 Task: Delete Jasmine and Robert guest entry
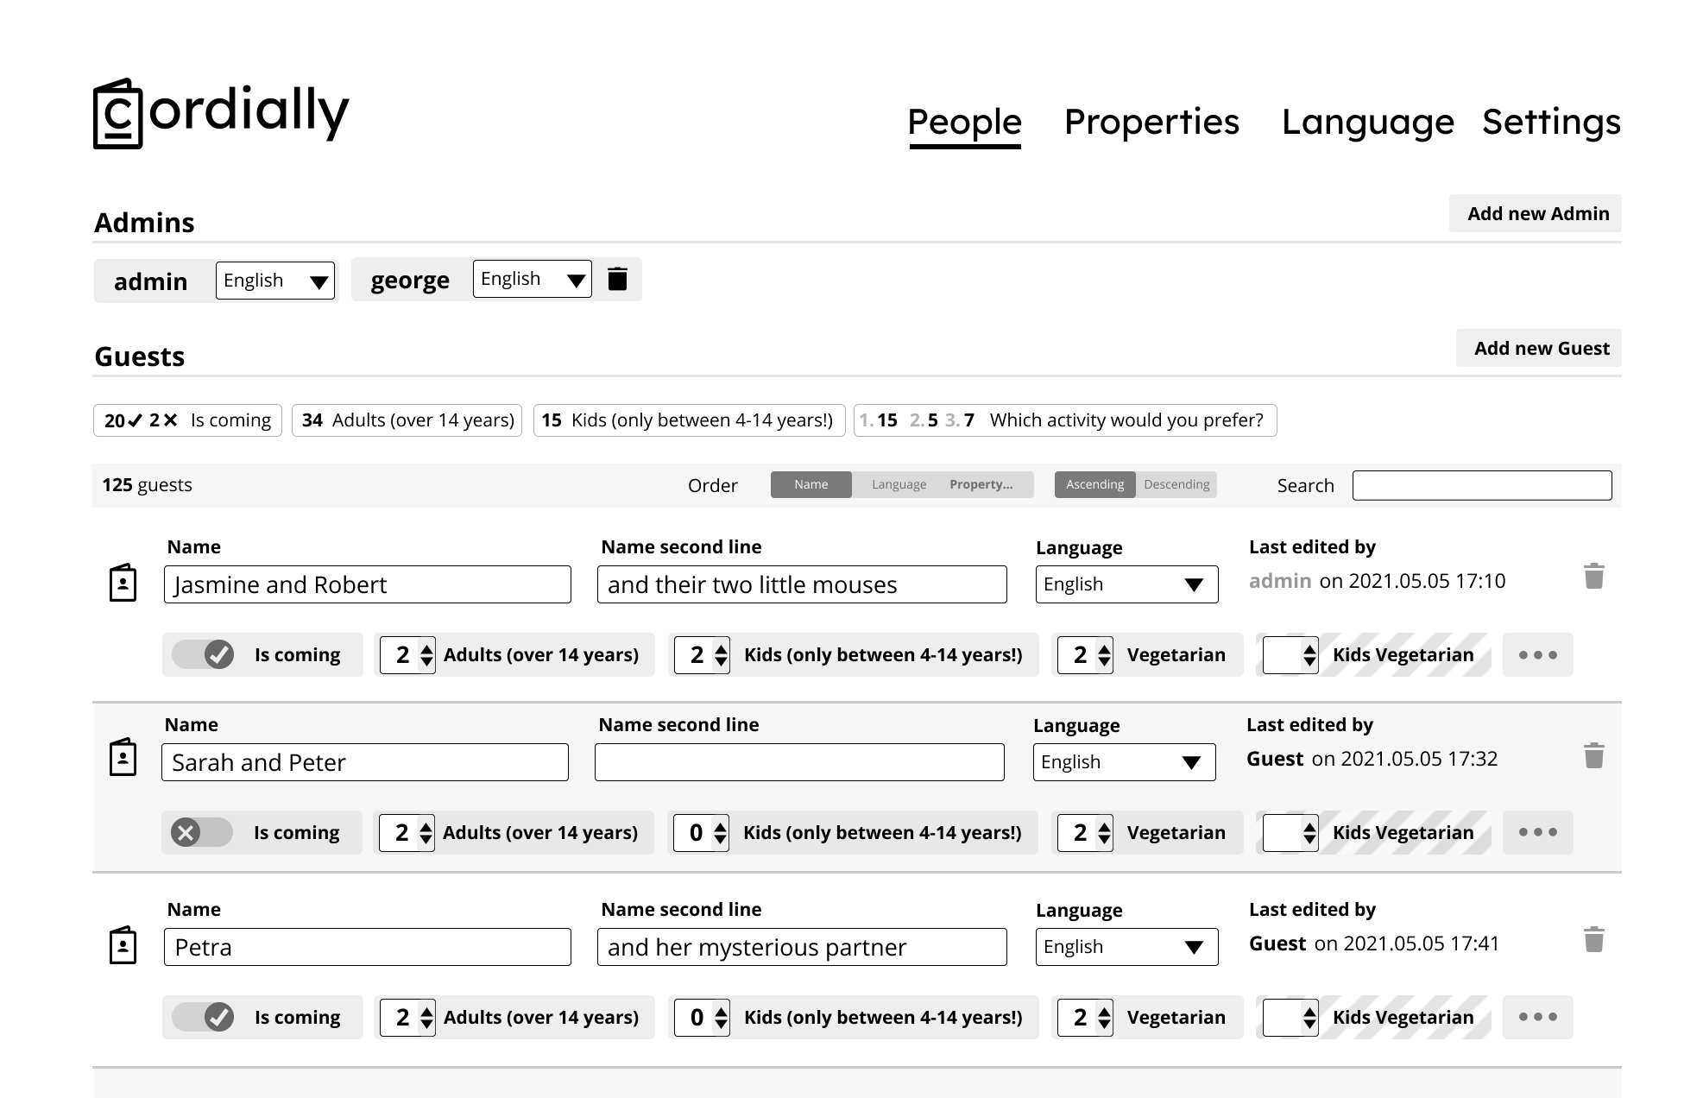tap(1593, 577)
